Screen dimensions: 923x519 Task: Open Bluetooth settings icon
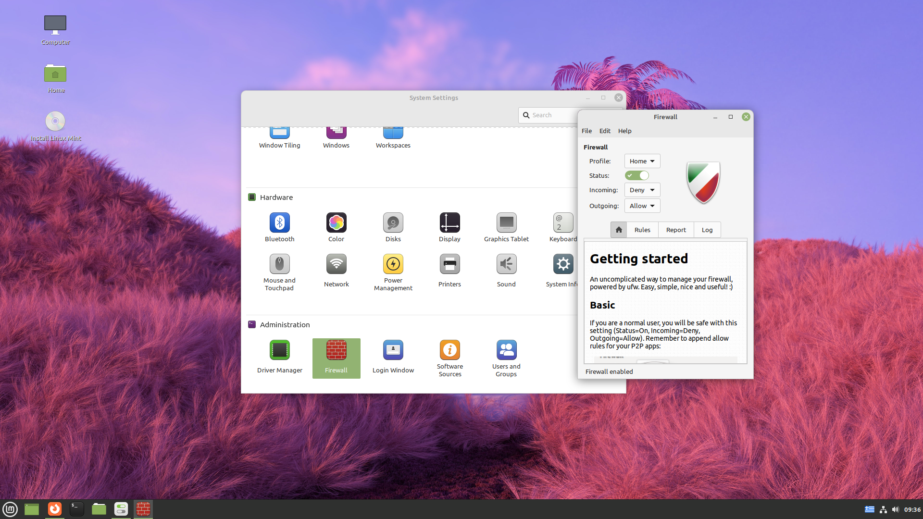pyautogui.click(x=279, y=223)
